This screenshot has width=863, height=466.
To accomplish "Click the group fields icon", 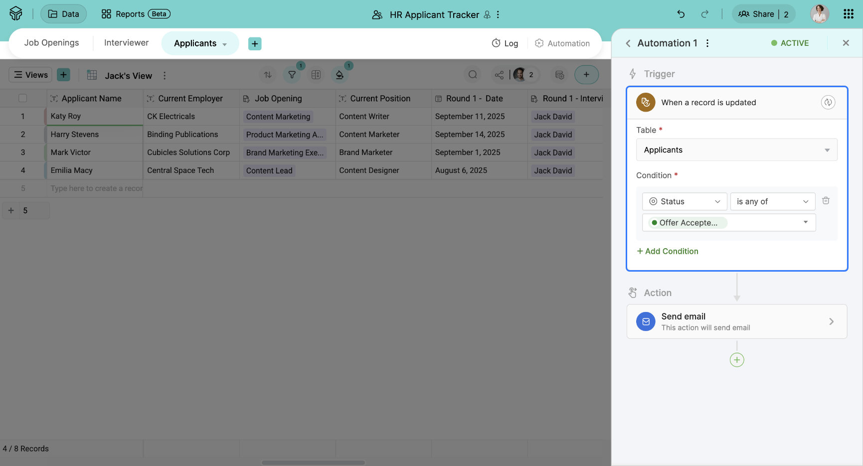I will pyautogui.click(x=316, y=75).
